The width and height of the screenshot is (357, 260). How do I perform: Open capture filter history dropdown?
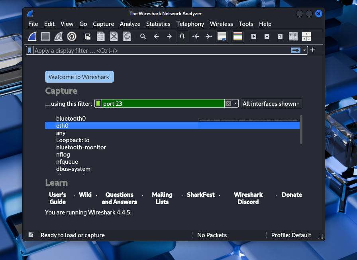pyautogui.click(x=235, y=103)
